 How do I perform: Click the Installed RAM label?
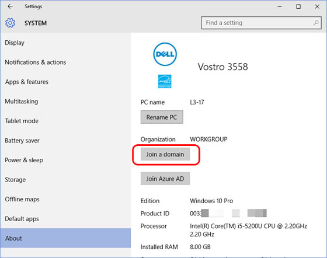point(159,247)
